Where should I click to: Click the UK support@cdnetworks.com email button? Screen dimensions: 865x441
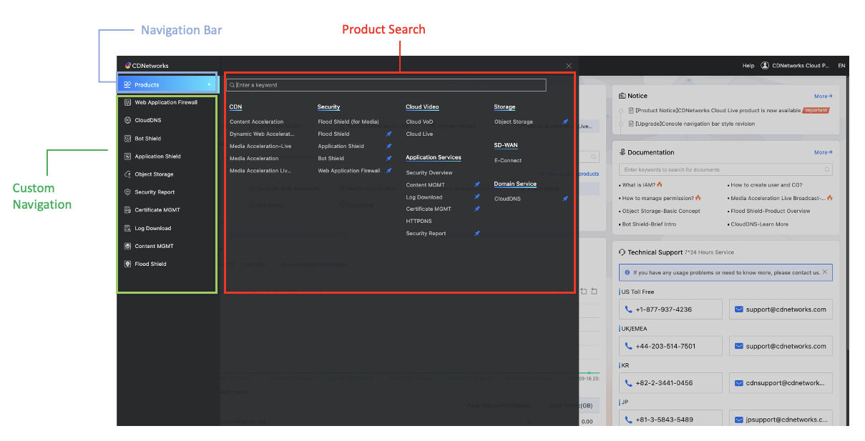coord(781,346)
